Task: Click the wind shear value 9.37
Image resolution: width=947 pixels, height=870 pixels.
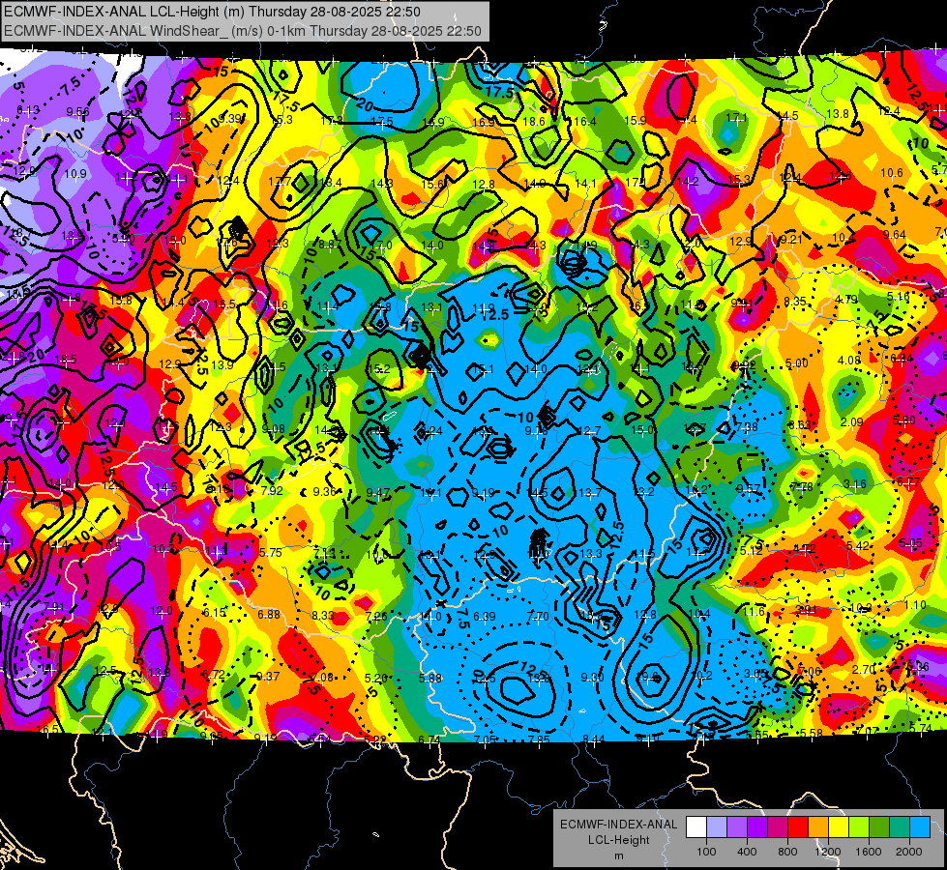Action: pyautogui.click(x=268, y=676)
